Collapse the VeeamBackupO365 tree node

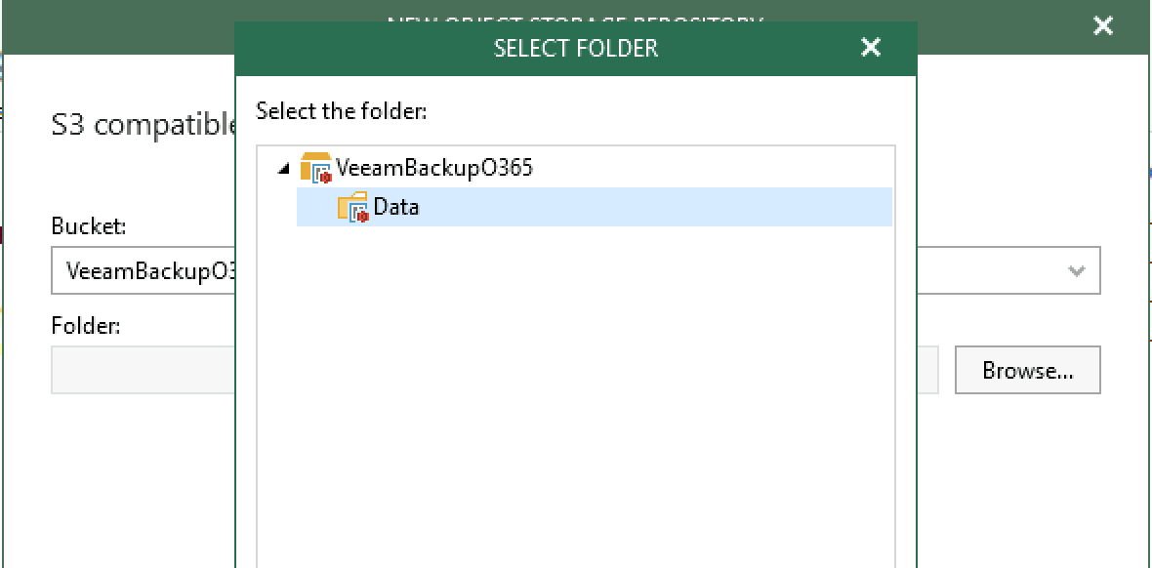pos(283,169)
